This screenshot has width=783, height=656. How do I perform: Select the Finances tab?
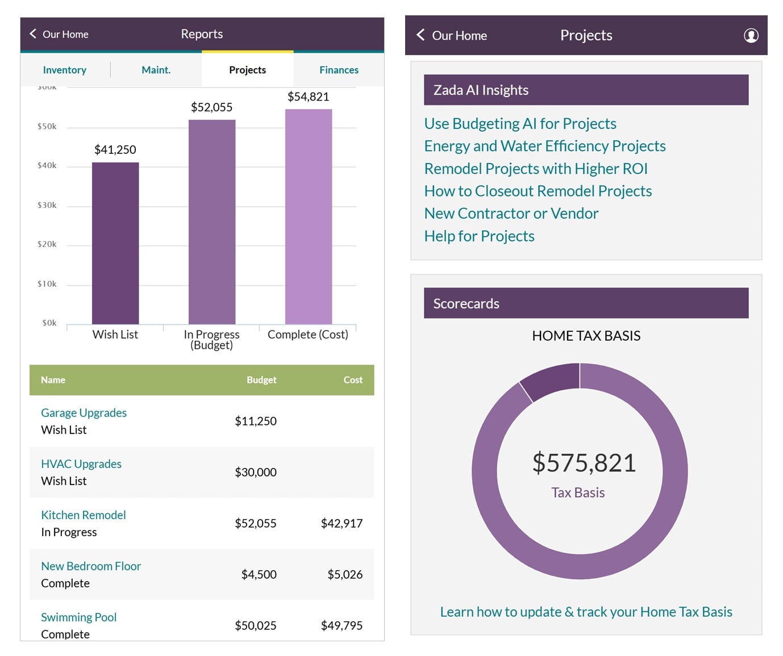(x=339, y=69)
